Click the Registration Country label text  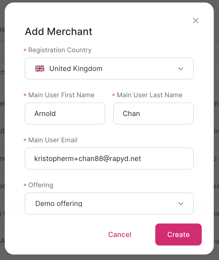[60, 50]
